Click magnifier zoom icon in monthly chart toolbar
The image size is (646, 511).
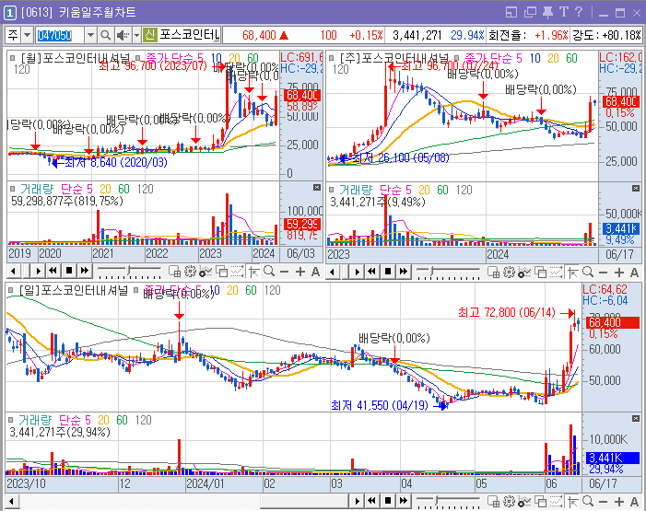pyautogui.click(x=269, y=271)
